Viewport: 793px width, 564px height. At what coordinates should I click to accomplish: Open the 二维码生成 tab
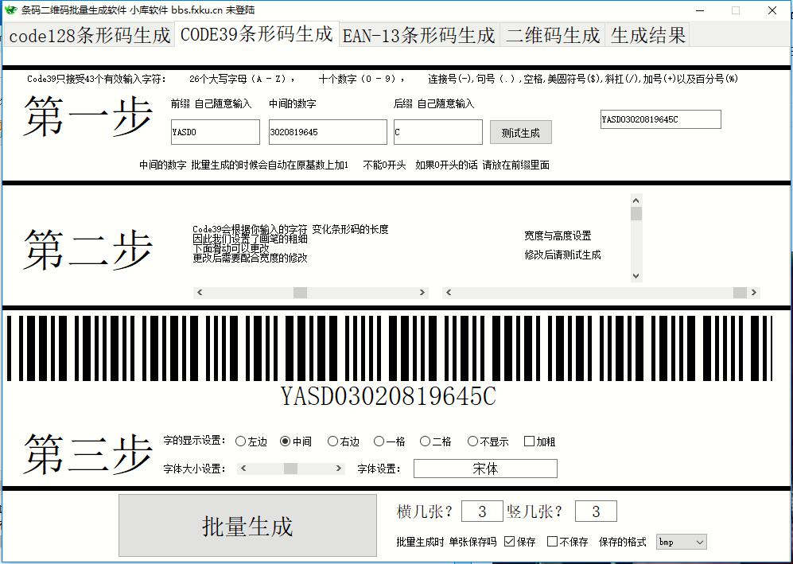click(552, 36)
